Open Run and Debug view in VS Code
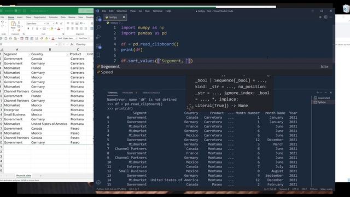This screenshot has width=350, height=197. [x=98, y=37]
